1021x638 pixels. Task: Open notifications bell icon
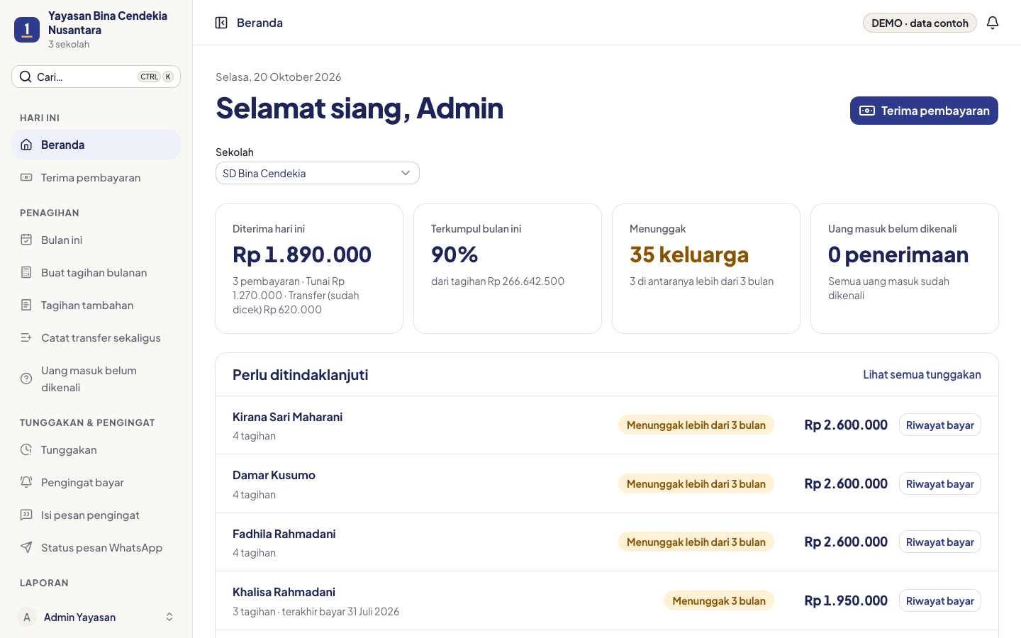pyautogui.click(x=993, y=23)
